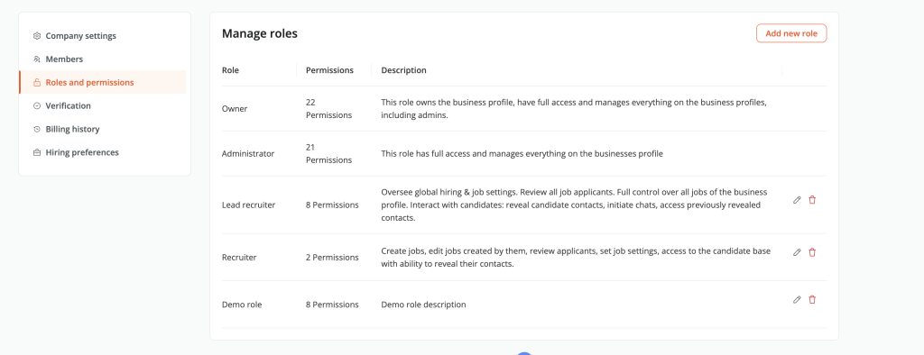Delete the Lead recruiter role with trash icon
The height and width of the screenshot is (355, 924).
coord(812,200)
